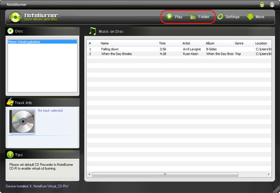Click the horizontal scrollbar thumb
Viewport: 280px width, 193px height.
point(165,174)
